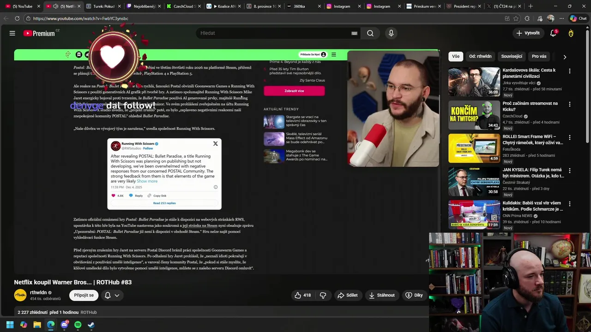Switch to the Turek: Pokud browser tab

pos(103,6)
